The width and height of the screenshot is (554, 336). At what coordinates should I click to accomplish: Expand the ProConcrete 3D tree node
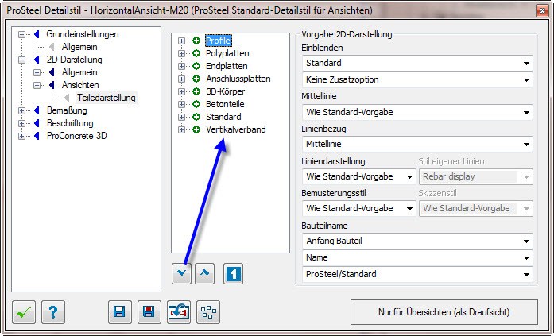pos(22,136)
